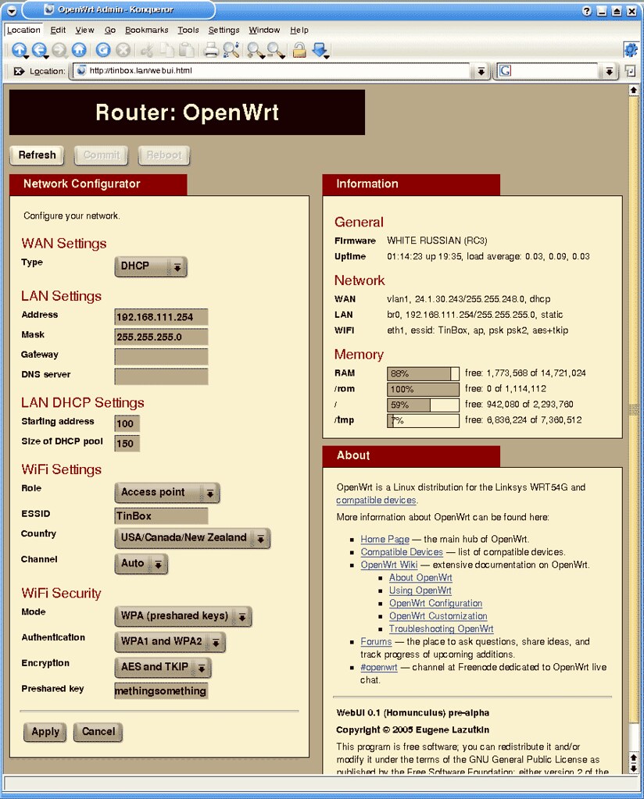Open the Tools menu
Image resolution: width=644 pixels, height=799 pixels.
[188, 30]
